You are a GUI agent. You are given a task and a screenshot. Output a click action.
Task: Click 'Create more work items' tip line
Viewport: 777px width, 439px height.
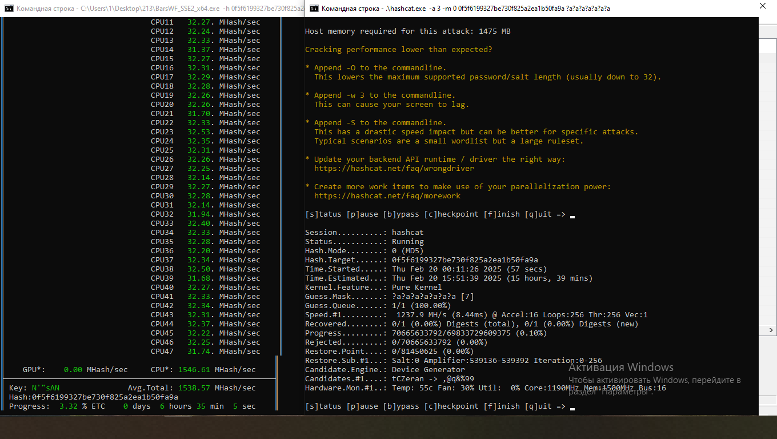[x=458, y=187]
